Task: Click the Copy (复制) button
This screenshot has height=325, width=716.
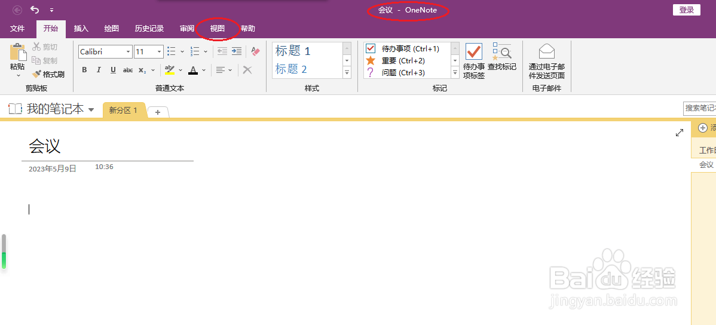Action: (x=45, y=61)
